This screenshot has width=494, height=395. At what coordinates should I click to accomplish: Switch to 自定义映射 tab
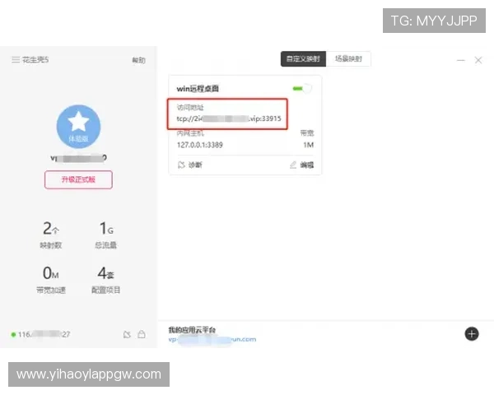[x=303, y=59]
